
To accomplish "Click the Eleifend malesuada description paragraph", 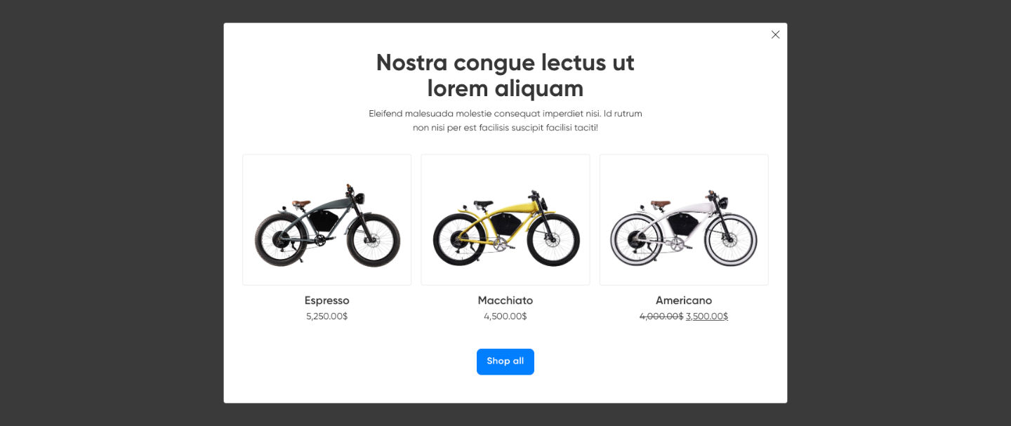I will (x=505, y=121).
